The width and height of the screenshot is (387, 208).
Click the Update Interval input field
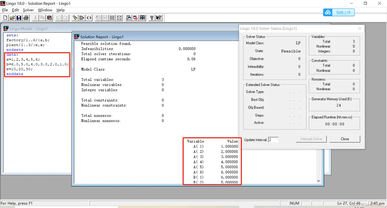pos(273,140)
